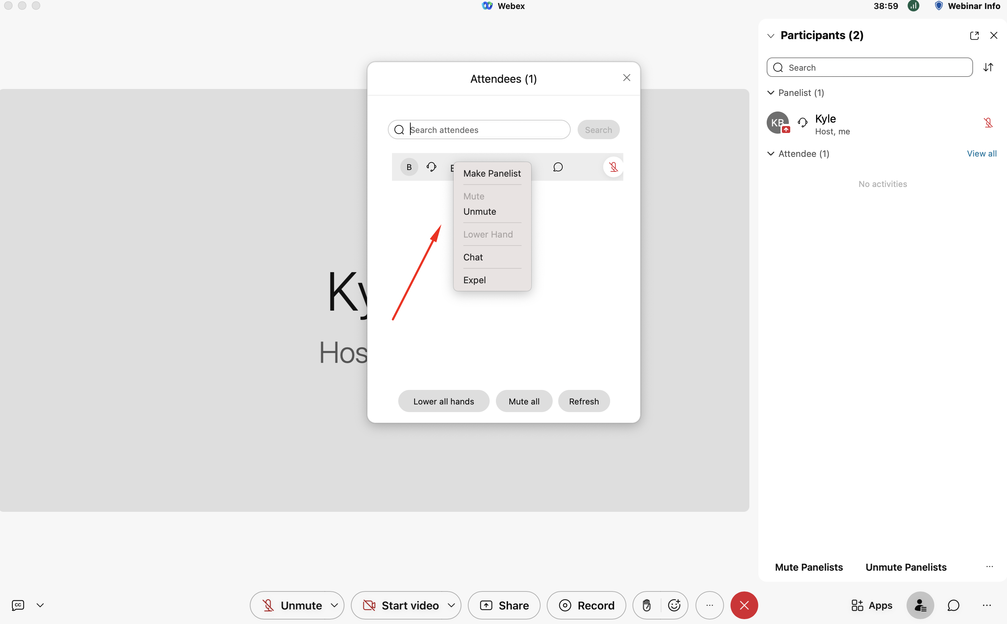The width and height of the screenshot is (1007, 624).
Task: Click the View all attendees link
Action: pos(981,153)
